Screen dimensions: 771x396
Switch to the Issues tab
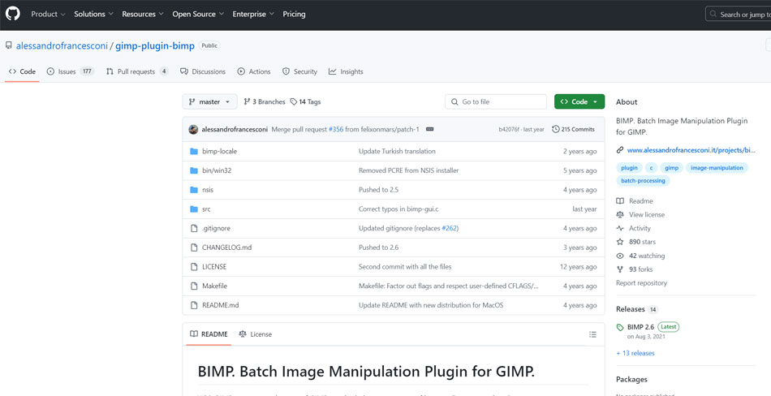[x=70, y=71]
